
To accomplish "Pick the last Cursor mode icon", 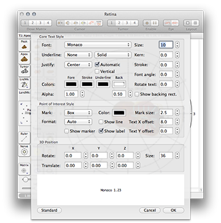I will (99, 23).
